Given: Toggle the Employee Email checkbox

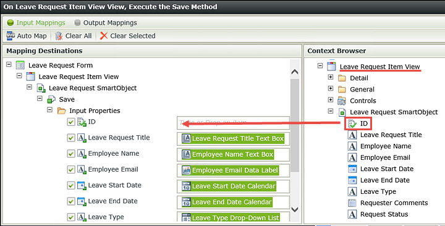Looking at the screenshot, I should [71, 170].
